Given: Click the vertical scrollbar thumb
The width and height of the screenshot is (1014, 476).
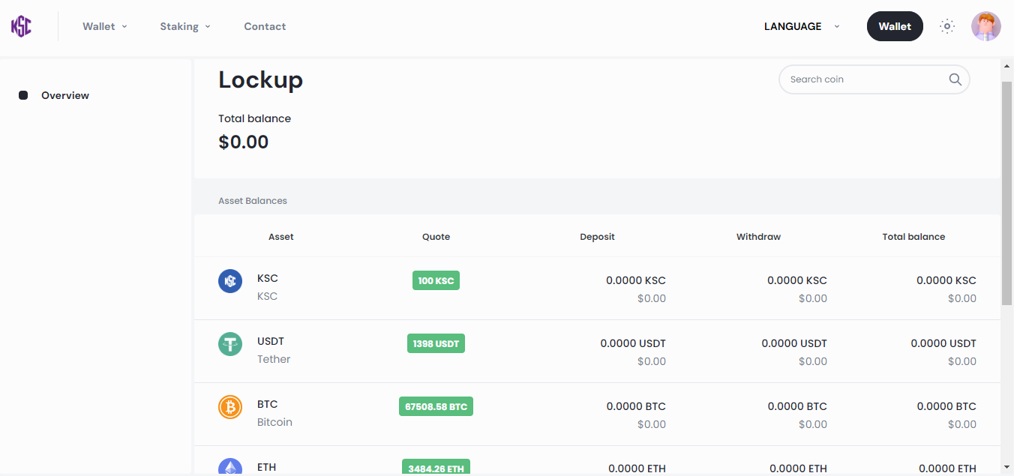Looking at the screenshot, I should [1007, 193].
